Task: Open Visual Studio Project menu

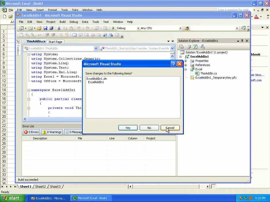Action: (51, 22)
